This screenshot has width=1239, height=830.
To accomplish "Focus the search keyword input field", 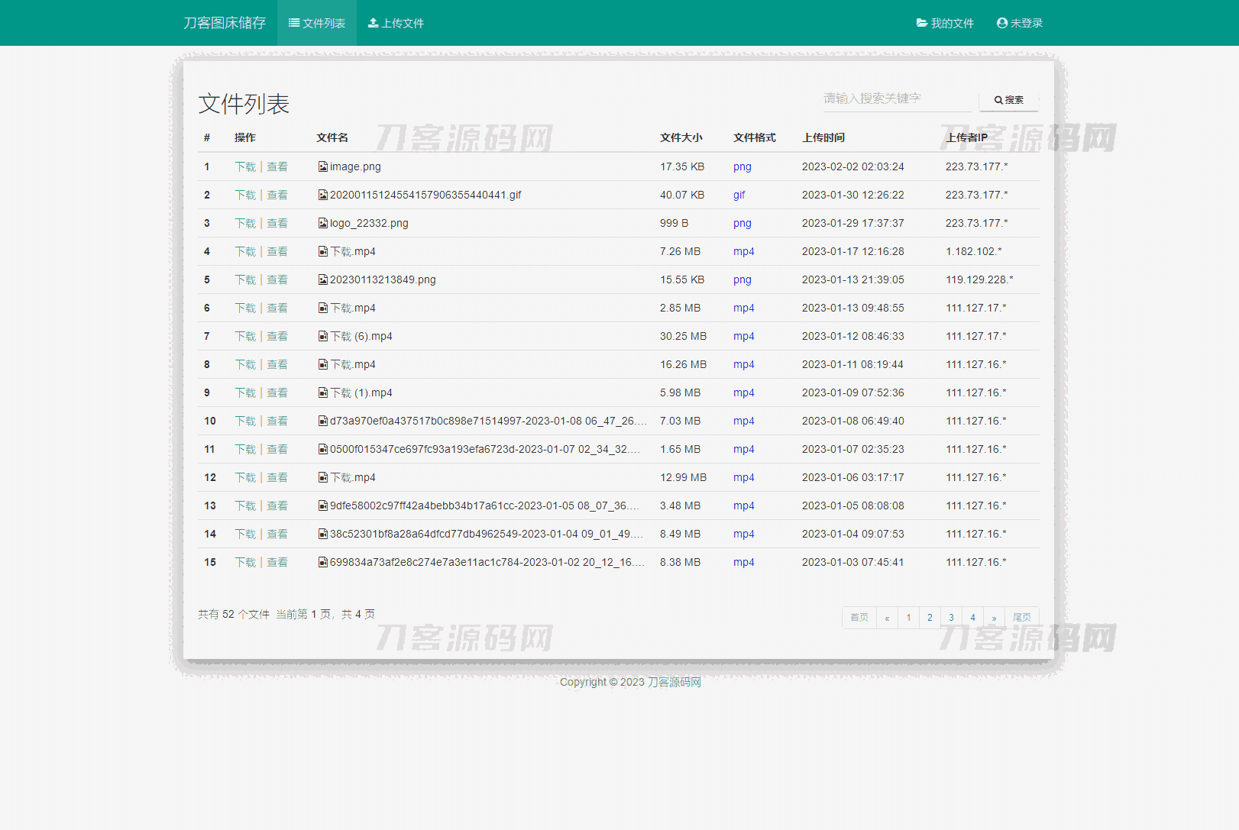I will click(897, 99).
